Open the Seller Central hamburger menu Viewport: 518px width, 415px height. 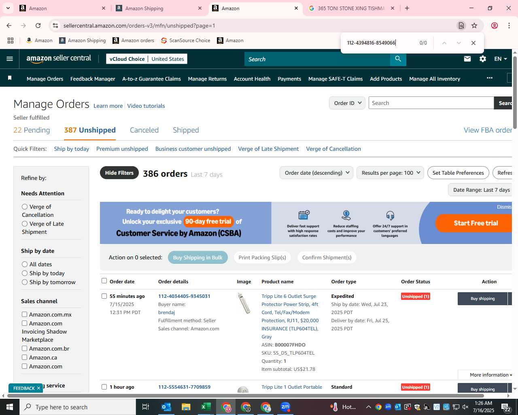pyautogui.click(x=10, y=59)
